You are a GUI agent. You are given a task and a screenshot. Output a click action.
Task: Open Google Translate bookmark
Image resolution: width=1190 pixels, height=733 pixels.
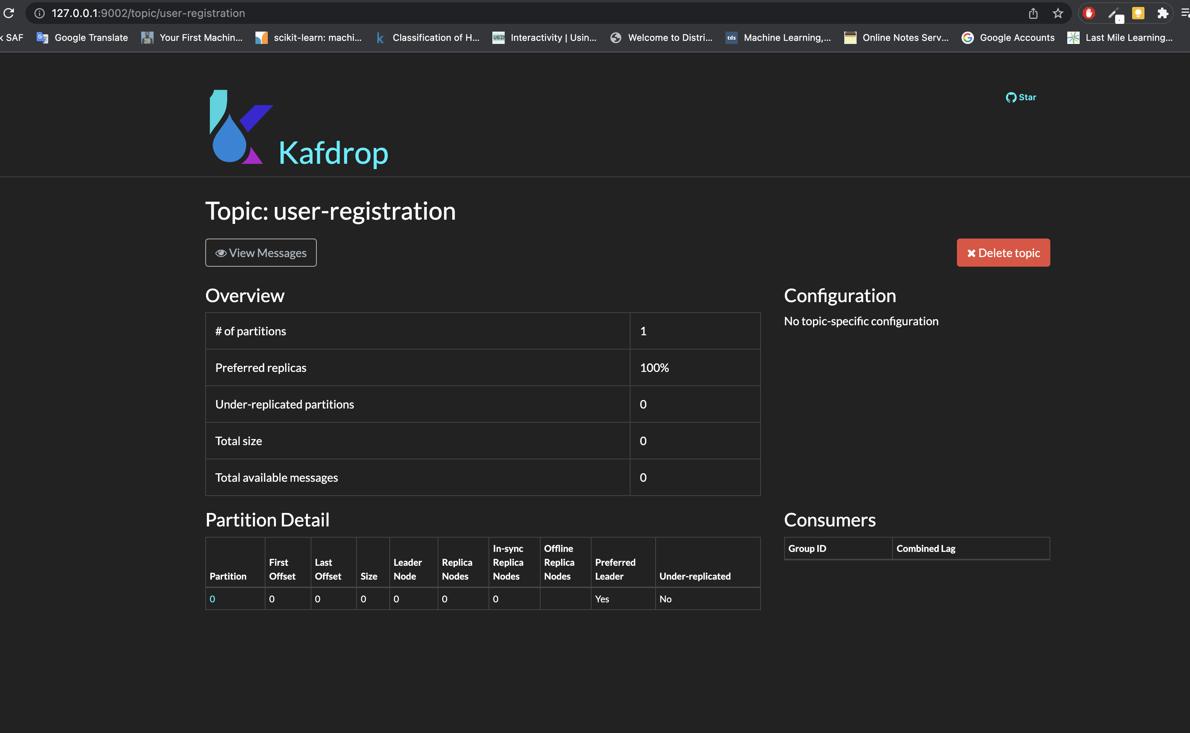pos(83,38)
